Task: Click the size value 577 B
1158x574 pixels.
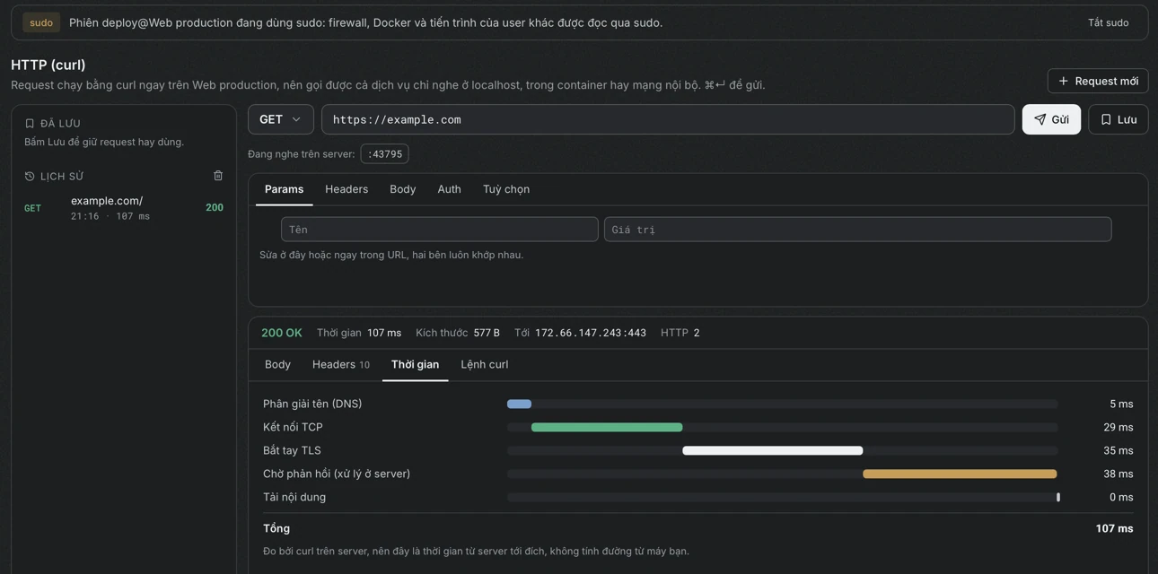Action: tap(487, 333)
